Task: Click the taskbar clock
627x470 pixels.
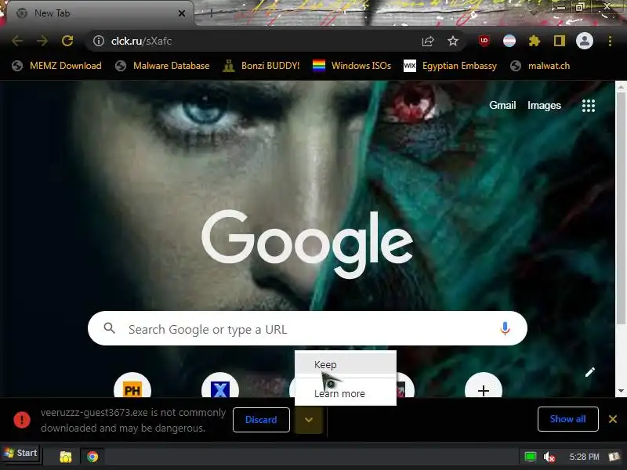Action: coord(584,457)
